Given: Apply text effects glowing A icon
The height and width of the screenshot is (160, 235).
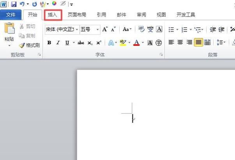Looking at the screenshot, I should pyautogui.click(x=111, y=43).
